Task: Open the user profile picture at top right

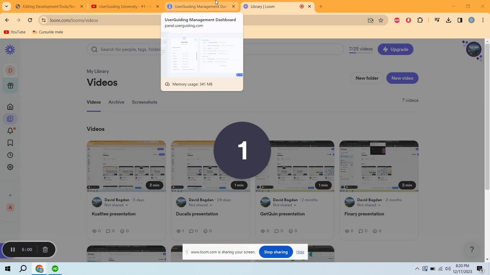Action: (x=474, y=49)
